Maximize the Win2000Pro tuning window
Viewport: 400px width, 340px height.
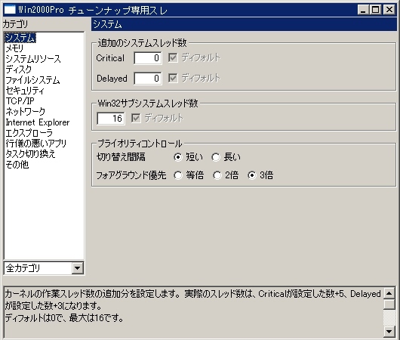(376, 10)
